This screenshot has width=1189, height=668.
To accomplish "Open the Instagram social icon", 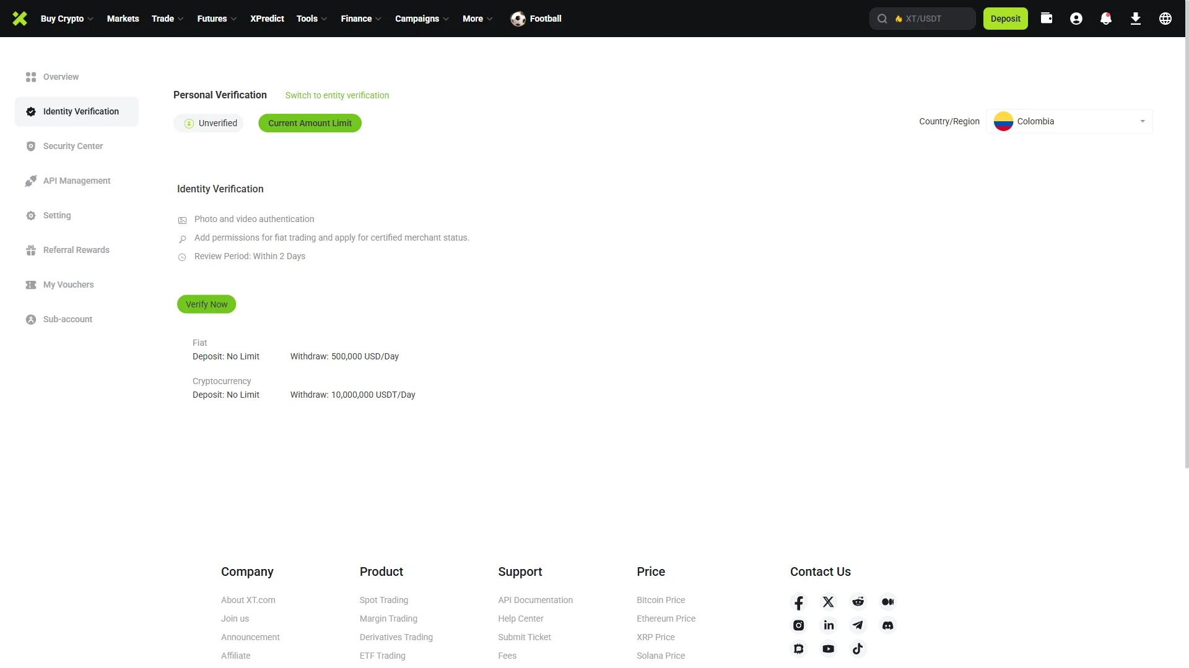I will (799, 625).
